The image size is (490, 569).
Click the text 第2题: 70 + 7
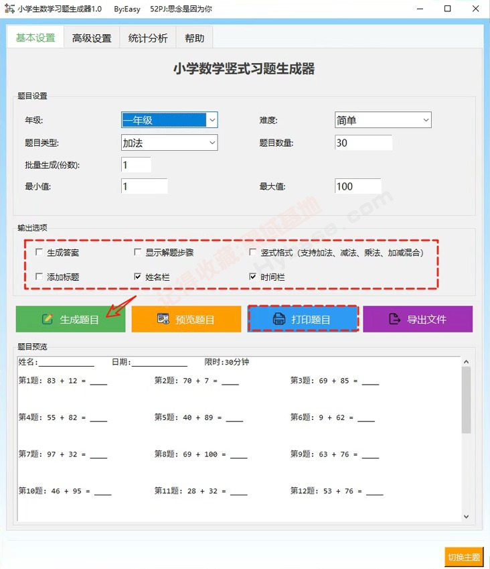click(x=181, y=381)
